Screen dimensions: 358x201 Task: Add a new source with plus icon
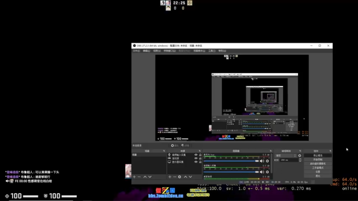point(170,177)
